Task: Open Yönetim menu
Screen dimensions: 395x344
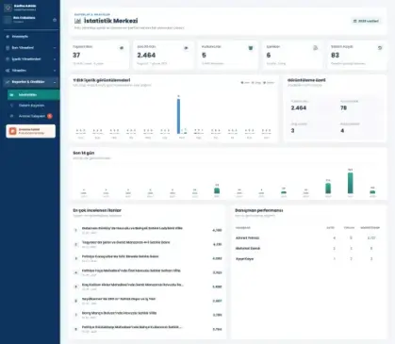Action: [31, 71]
